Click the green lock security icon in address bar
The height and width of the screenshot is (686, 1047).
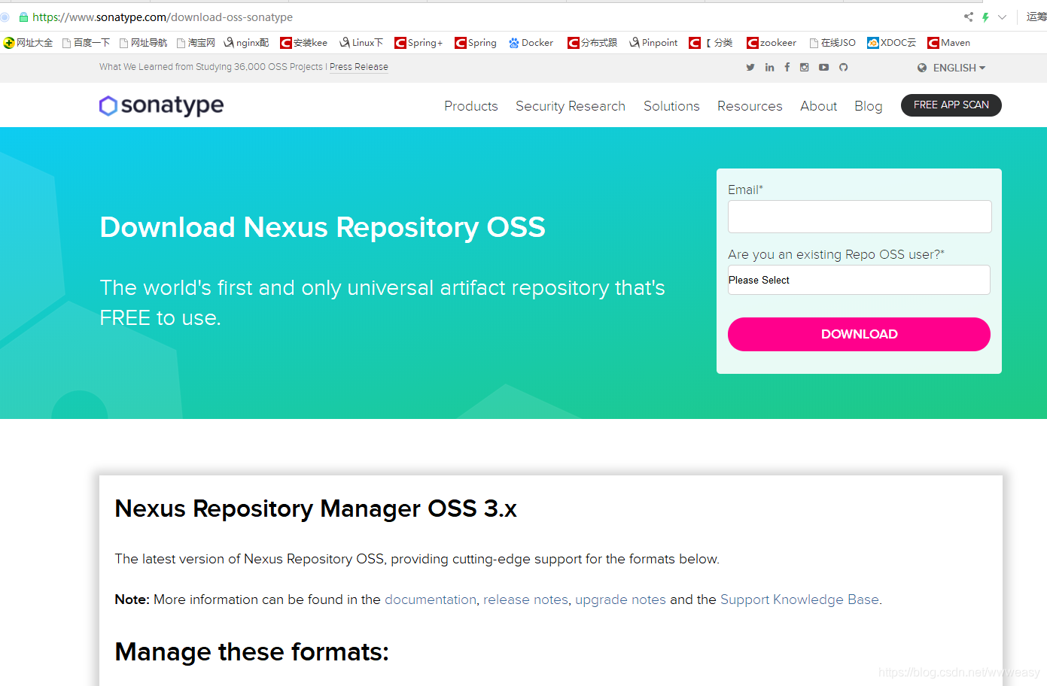click(23, 17)
